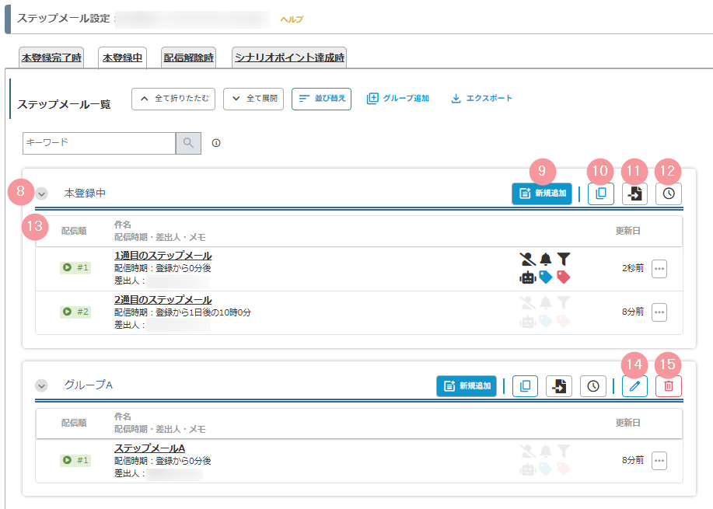Viewport: 713px width, 509px height.
Task: Click the copy icon in 本登録中 group
Action: click(600, 193)
